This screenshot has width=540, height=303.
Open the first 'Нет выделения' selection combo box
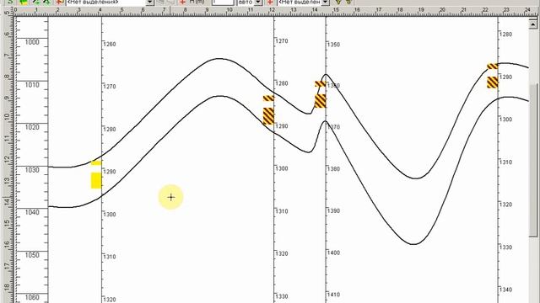tap(110, 2)
